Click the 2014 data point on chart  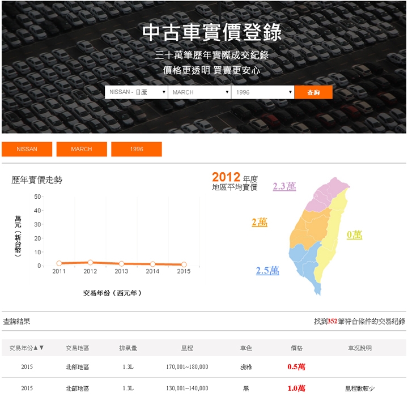[153, 264]
